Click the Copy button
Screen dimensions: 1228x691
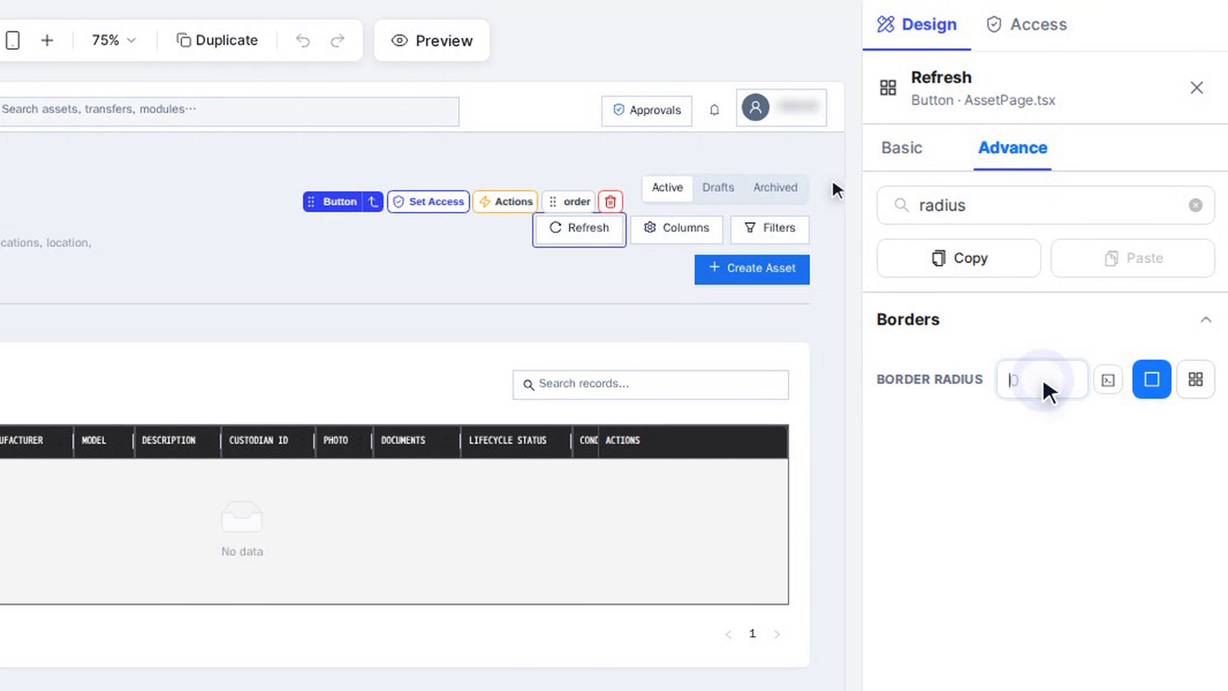958,258
